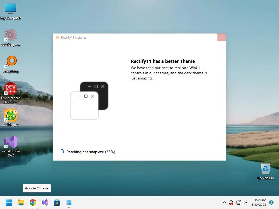The height and width of the screenshot is (209, 279).
Task: Select the Recycle Bin icon
Action: [265, 171]
